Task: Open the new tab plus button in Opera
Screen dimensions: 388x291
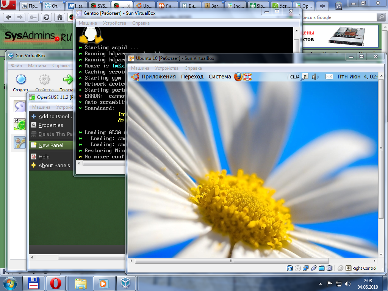Action: click(x=322, y=6)
